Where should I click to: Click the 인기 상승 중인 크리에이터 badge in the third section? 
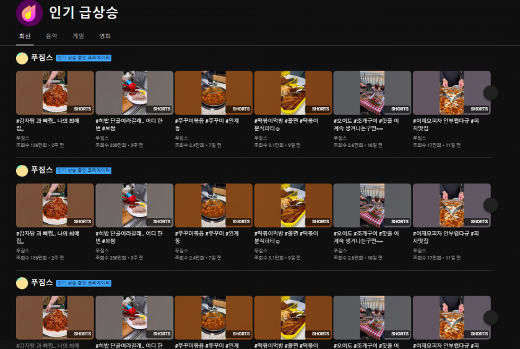coord(84,283)
